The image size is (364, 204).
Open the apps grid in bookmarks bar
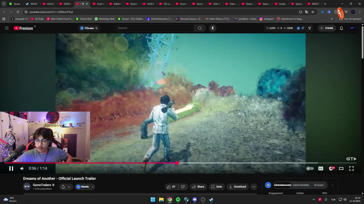click(x=4, y=19)
